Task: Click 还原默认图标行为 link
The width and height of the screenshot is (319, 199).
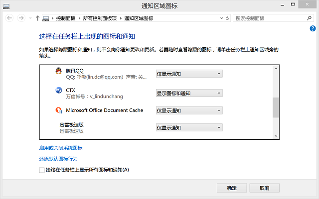Action: [x=58, y=159]
